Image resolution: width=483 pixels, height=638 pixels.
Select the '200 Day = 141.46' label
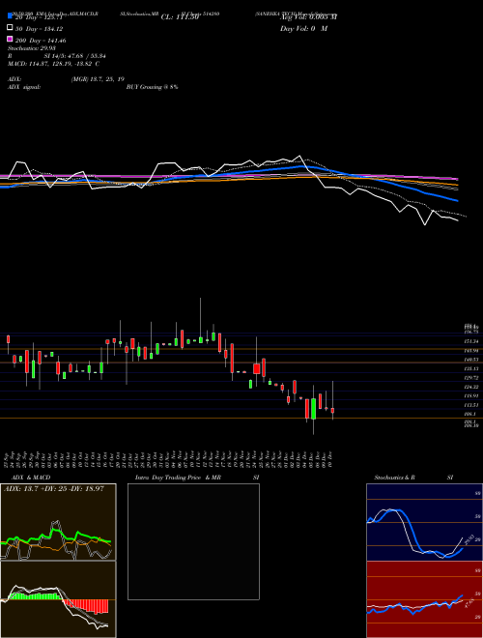41,41
